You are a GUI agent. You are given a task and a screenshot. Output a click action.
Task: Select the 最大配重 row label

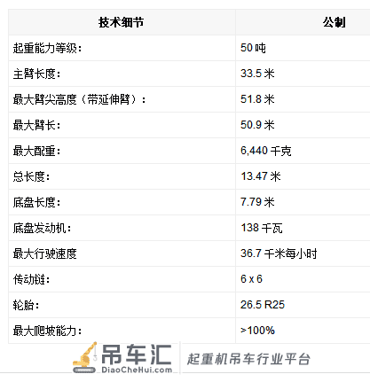[36, 151]
